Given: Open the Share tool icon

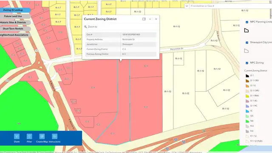Looking at the screenshot, I should [17, 136].
